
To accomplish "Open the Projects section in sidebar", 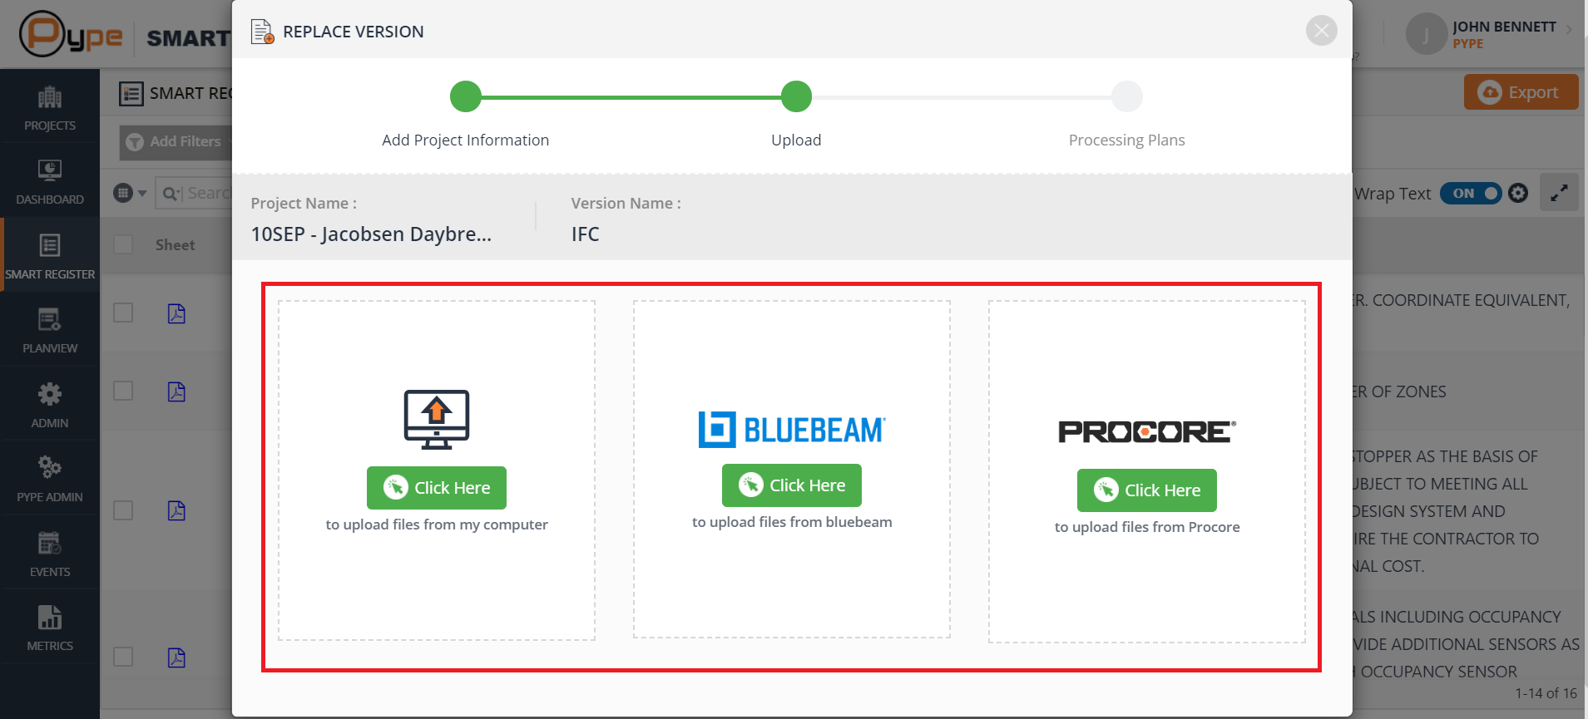I will pyautogui.click(x=50, y=108).
